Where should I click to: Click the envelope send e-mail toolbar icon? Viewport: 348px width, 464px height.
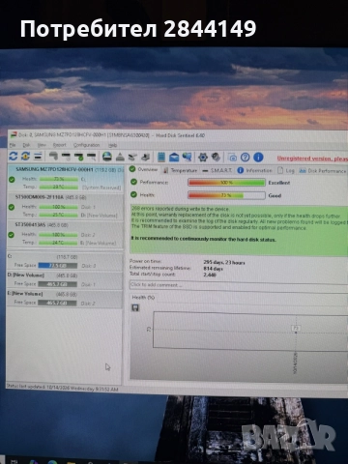click(x=174, y=158)
